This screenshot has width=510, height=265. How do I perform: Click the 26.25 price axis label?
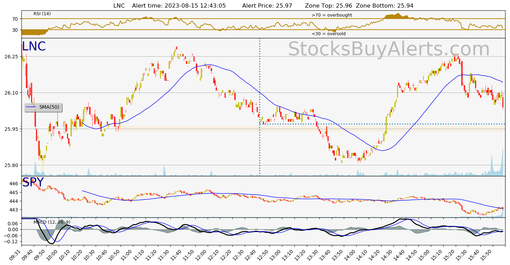11,57
